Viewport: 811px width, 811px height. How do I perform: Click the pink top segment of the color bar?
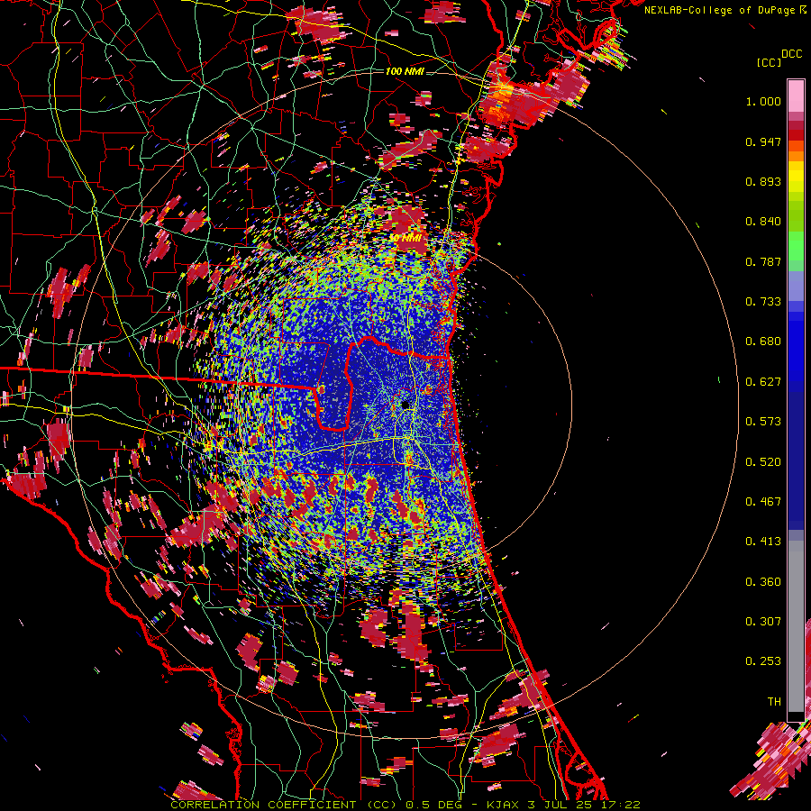[x=796, y=96]
